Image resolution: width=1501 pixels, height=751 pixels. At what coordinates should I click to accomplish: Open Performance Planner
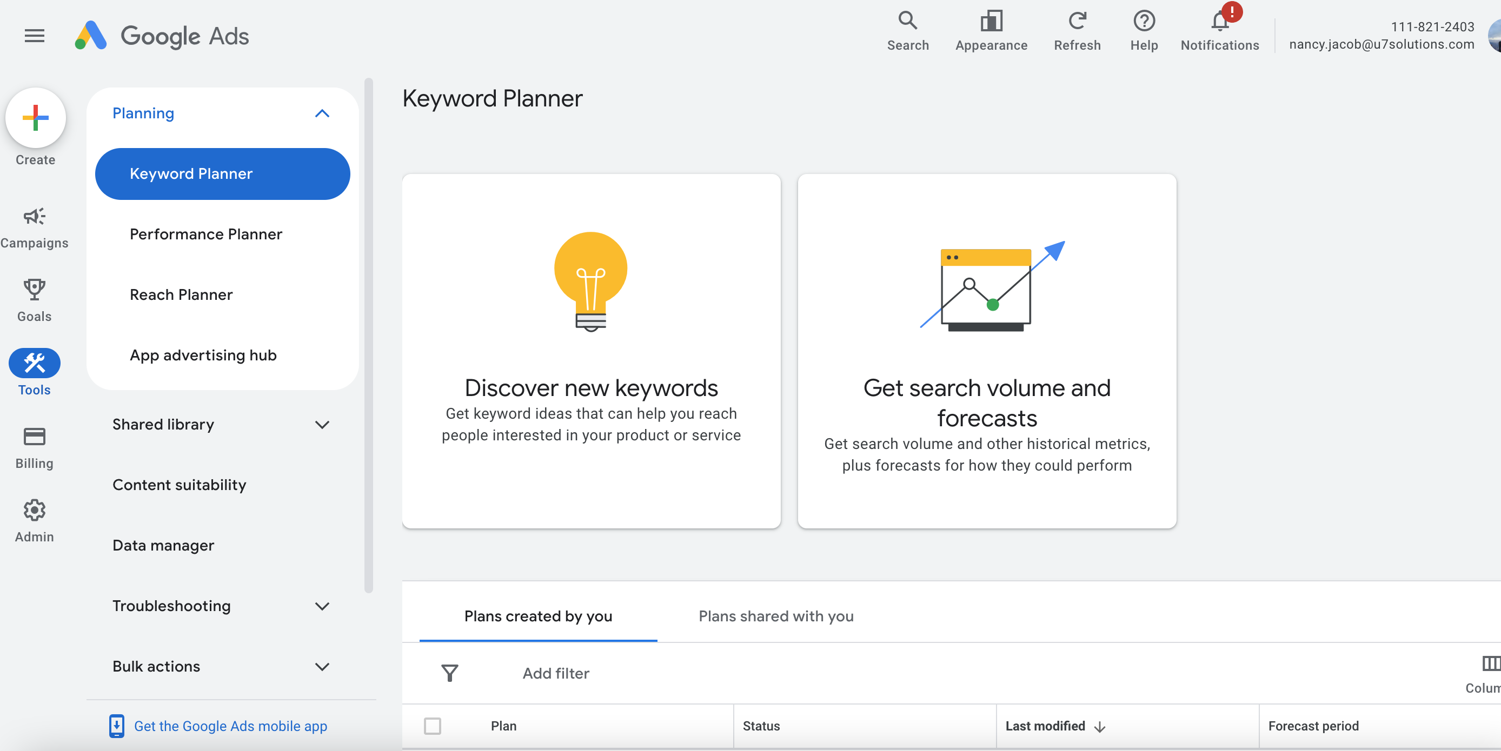[222, 234]
